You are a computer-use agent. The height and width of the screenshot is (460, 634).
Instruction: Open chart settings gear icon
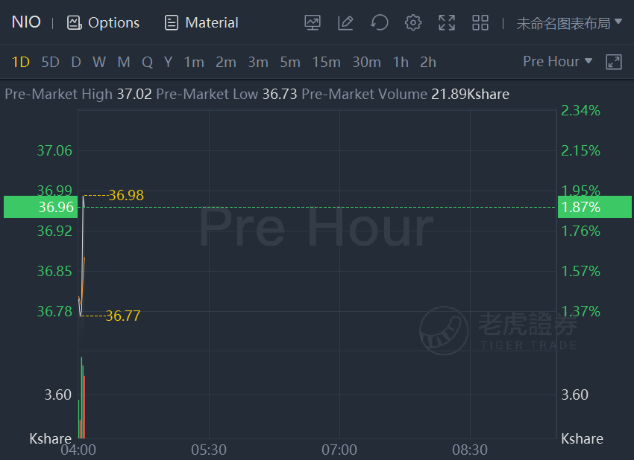coord(412,22)
